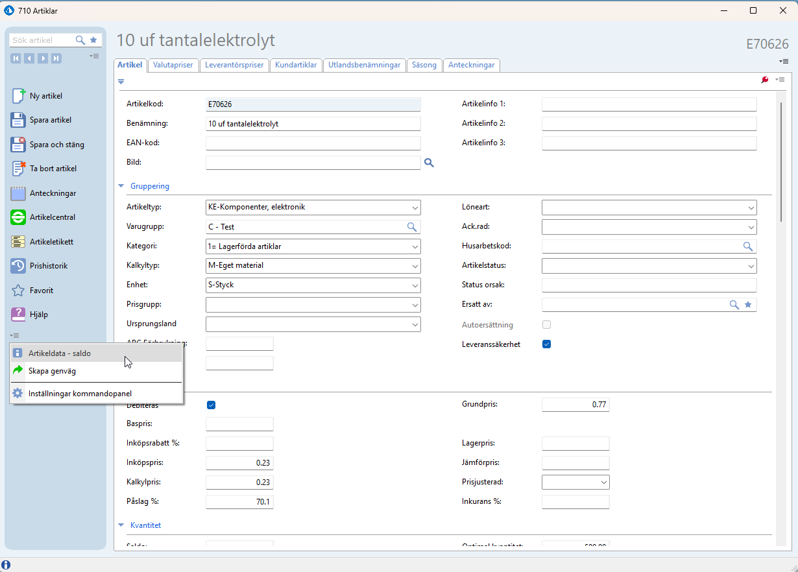The image size is (798, 572).
Task: Switch to the Leverantörspriser tab
Action: pyautogui.click(x=234, y=65)
